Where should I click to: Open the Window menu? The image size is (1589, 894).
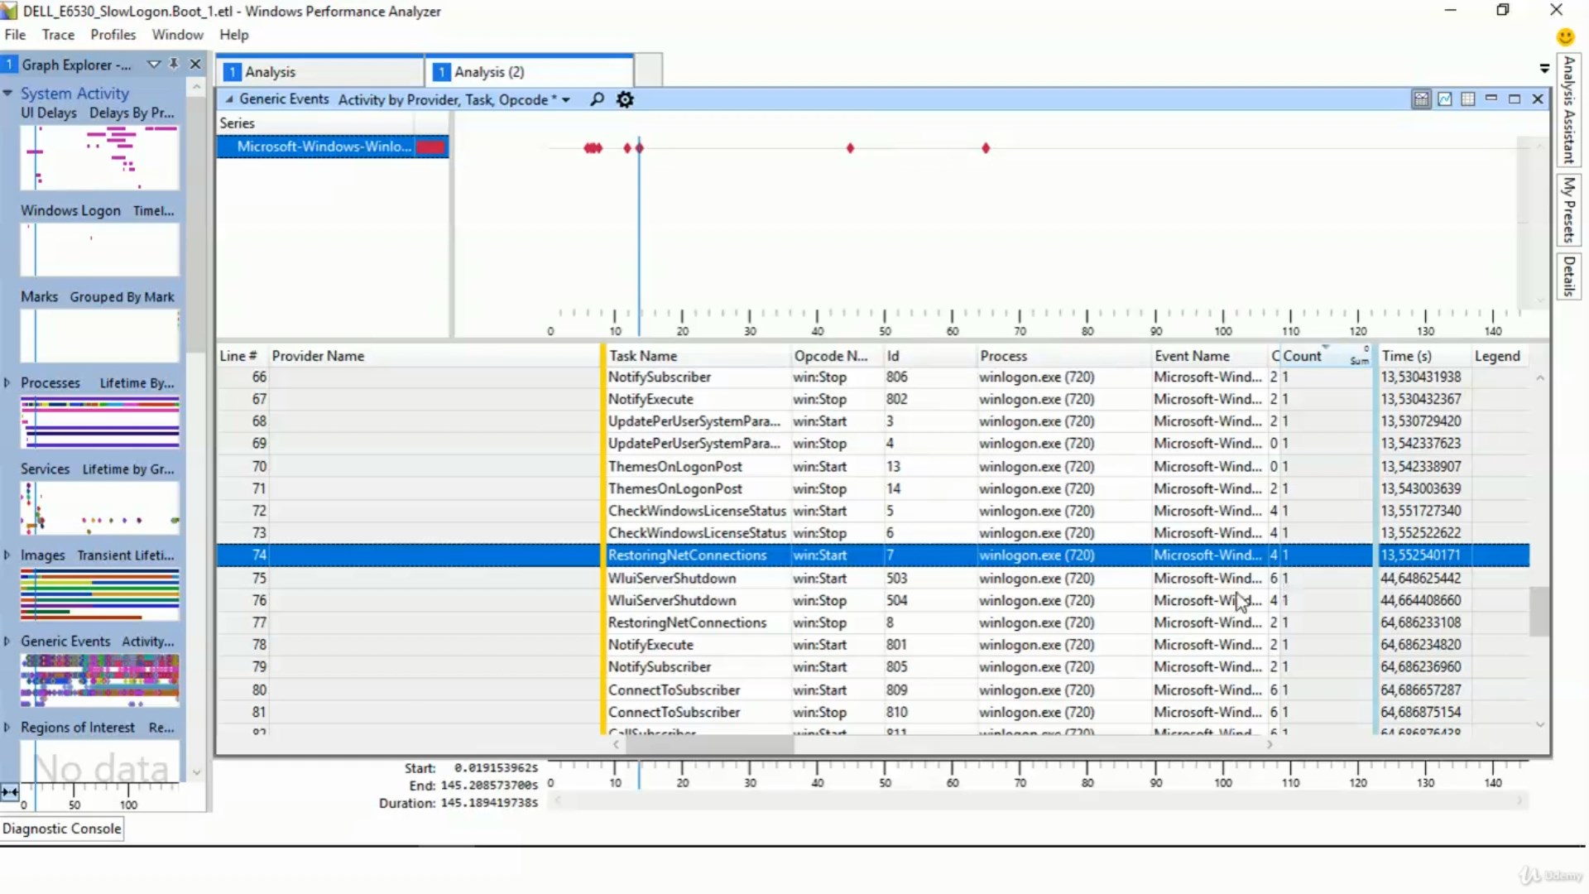tap(177, 35)
